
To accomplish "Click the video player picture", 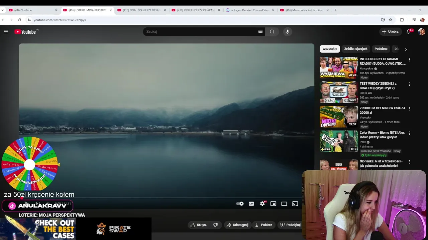I will coord(167,120).
